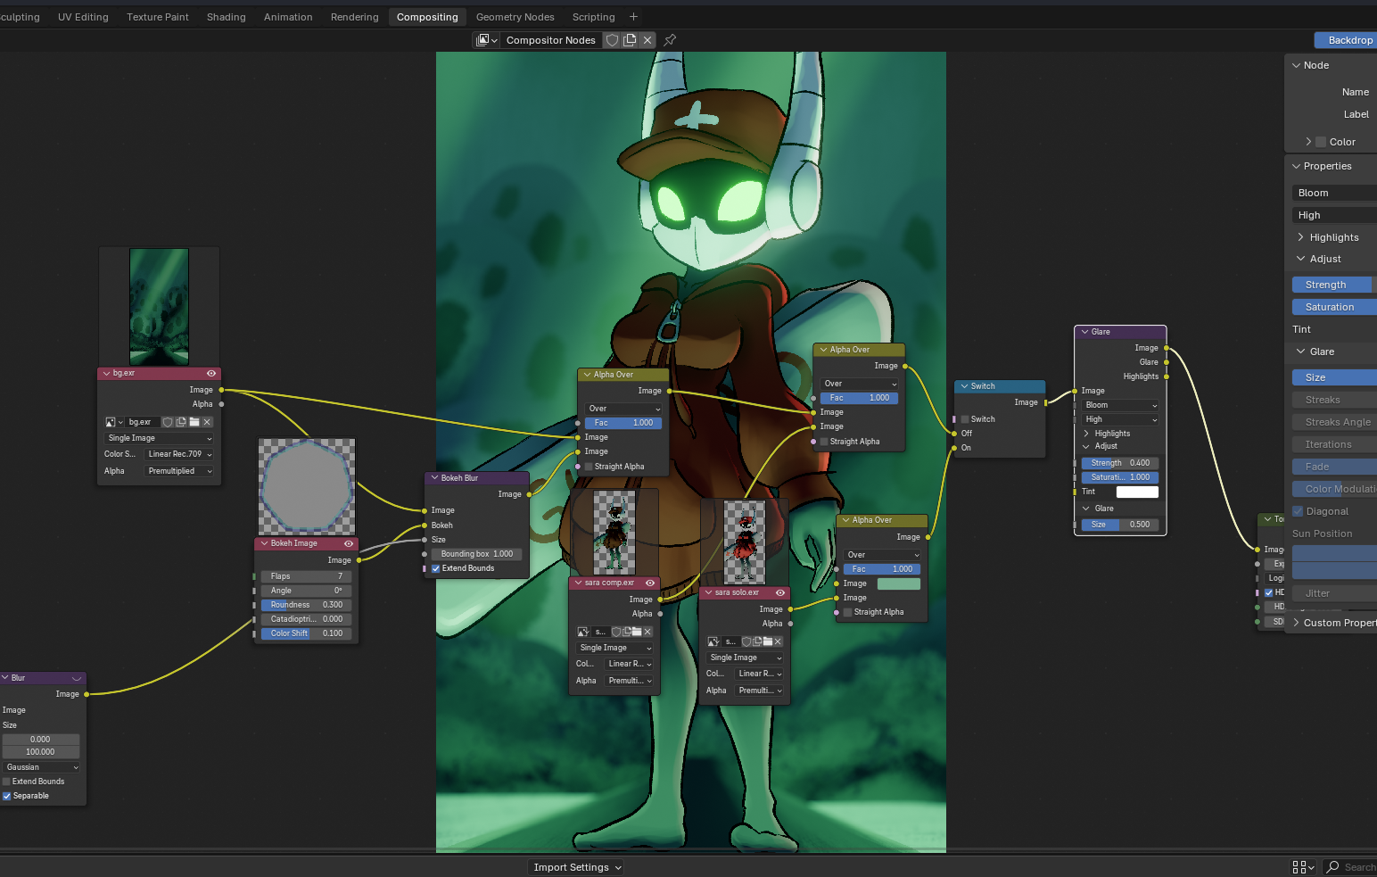
Task: Unlink image with X in sara solo.exr node
Action: [x=778, y=641]
